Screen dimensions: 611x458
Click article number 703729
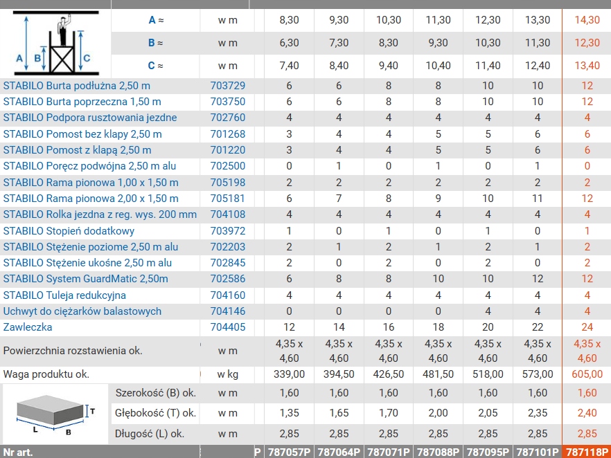tap(228, 86)
